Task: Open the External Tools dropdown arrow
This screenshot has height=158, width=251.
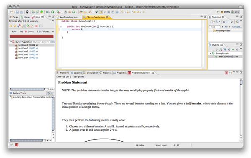Action: (61, 12)
